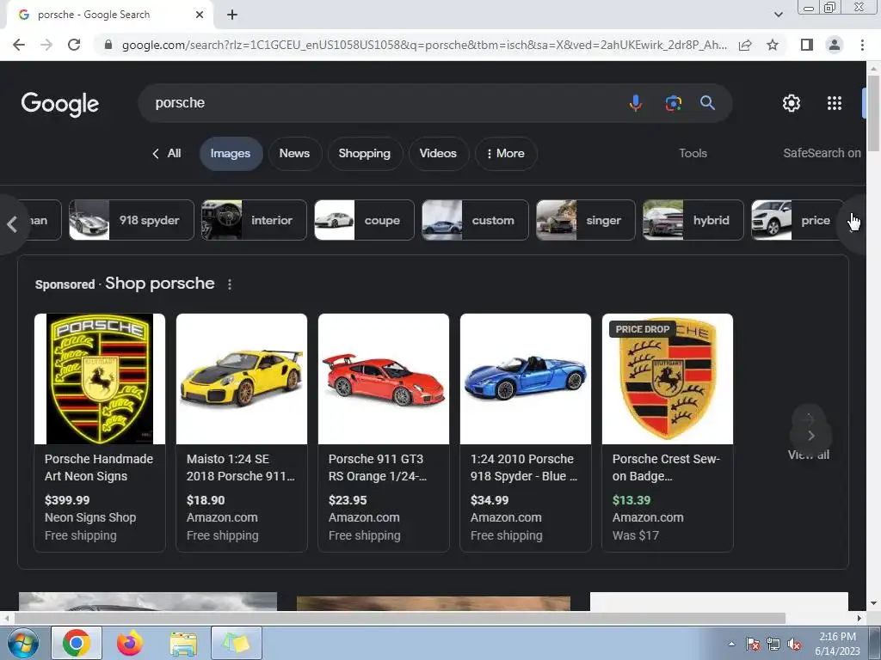The width and height of the screenshot is (881, 660).
Task: Open 1:24 2010 Porsche 918 Spyder listing
Action: [x=524, y=467]
